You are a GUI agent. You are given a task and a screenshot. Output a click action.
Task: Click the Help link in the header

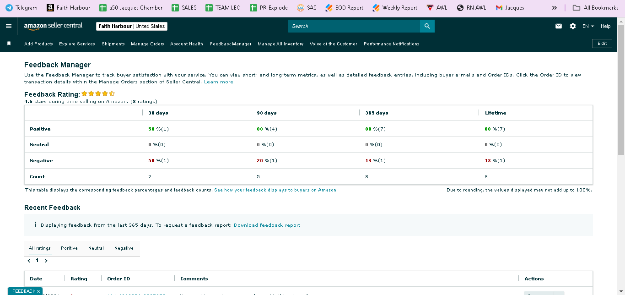[x=606, y=26]
